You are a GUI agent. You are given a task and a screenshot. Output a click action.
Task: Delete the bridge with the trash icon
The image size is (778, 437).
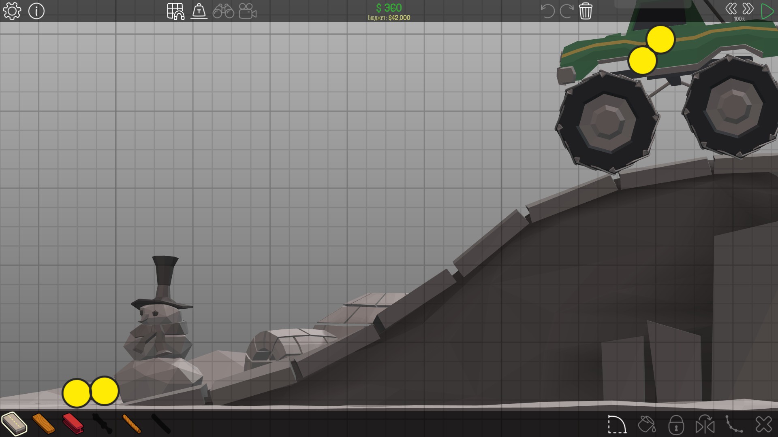click(586, 11)
